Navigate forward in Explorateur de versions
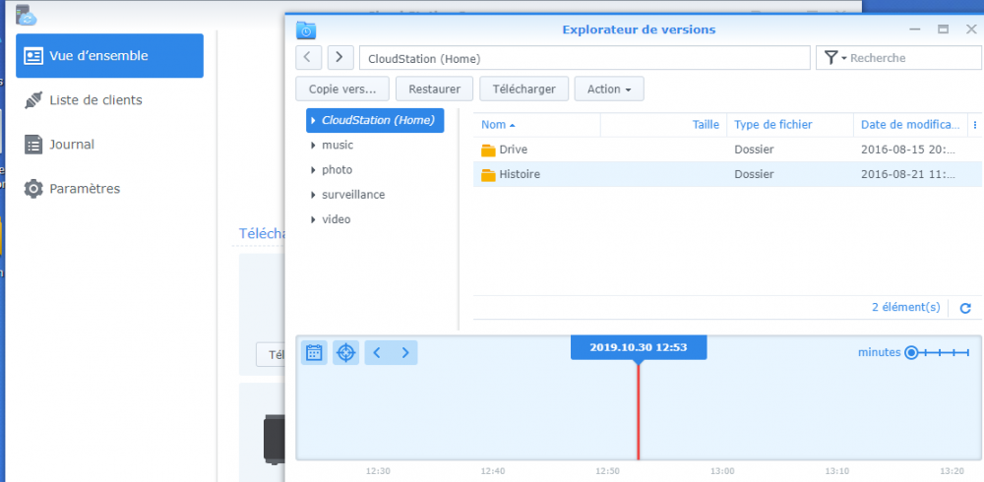Image resolution: width=984 pixels, height=482 pixels. (x=339, y=57)
